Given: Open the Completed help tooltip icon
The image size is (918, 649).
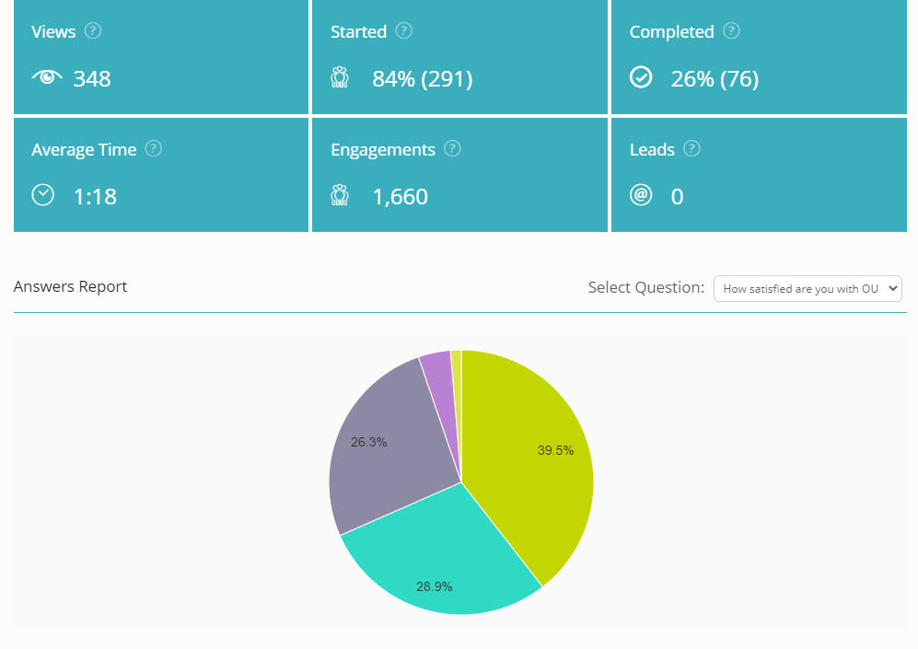Looking at the screenshot, I should point(731,31).
